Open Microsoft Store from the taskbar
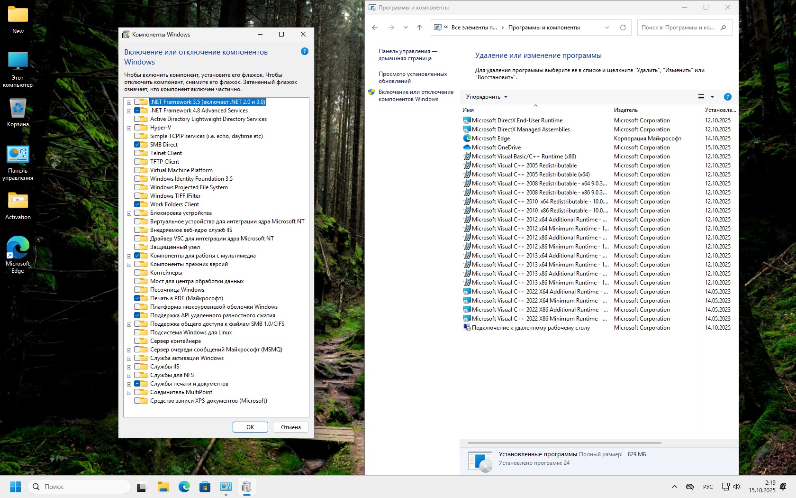 click(205, 487)
